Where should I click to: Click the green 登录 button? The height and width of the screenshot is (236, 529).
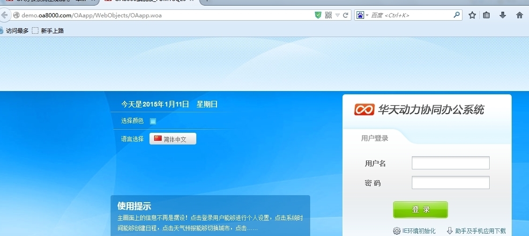(420, 210)
